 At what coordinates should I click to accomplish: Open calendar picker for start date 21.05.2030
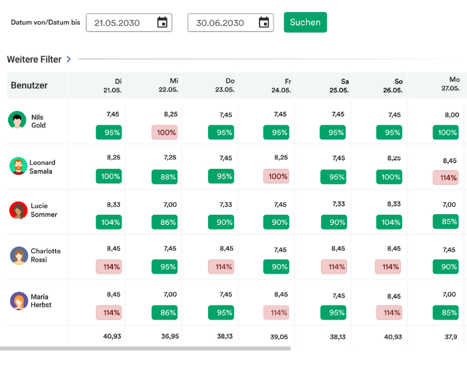coord(162,23)
